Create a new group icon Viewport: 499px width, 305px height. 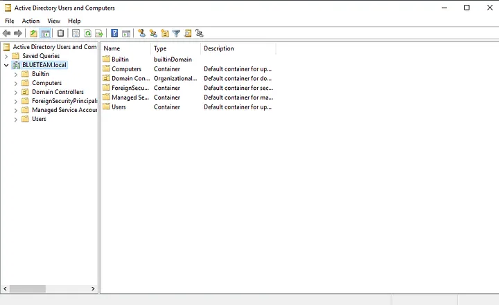point(153,33)
